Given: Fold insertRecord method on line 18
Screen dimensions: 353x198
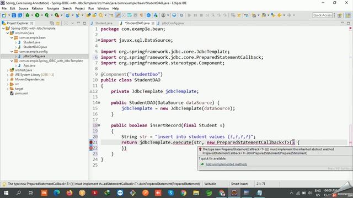Looking at the screenshot, I should (99, 125).
